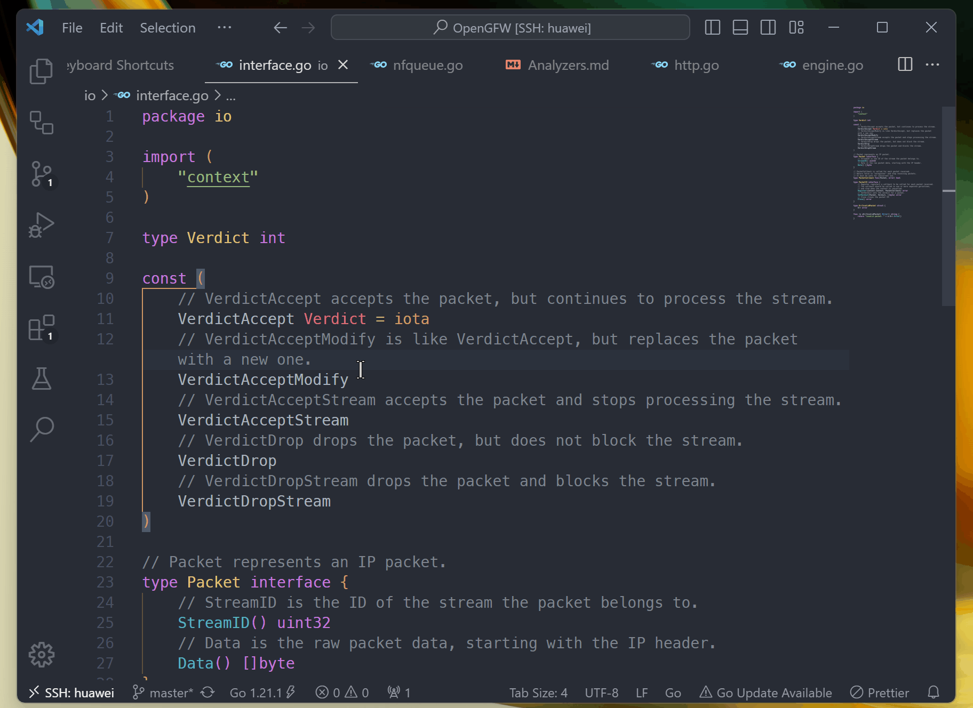973x708 pixels.
Task: Open the Extensions view
Action: [41, 328]
